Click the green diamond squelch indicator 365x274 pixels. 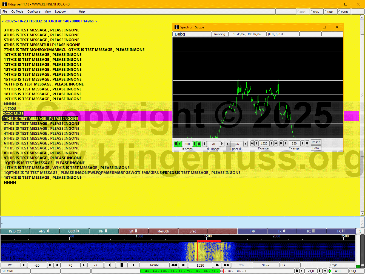(330, 271)
